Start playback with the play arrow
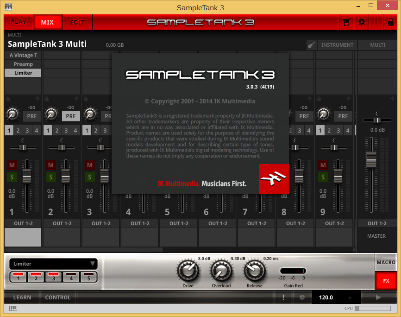The width and height of the screenshot is (401, 317). (x=378, y=297)
